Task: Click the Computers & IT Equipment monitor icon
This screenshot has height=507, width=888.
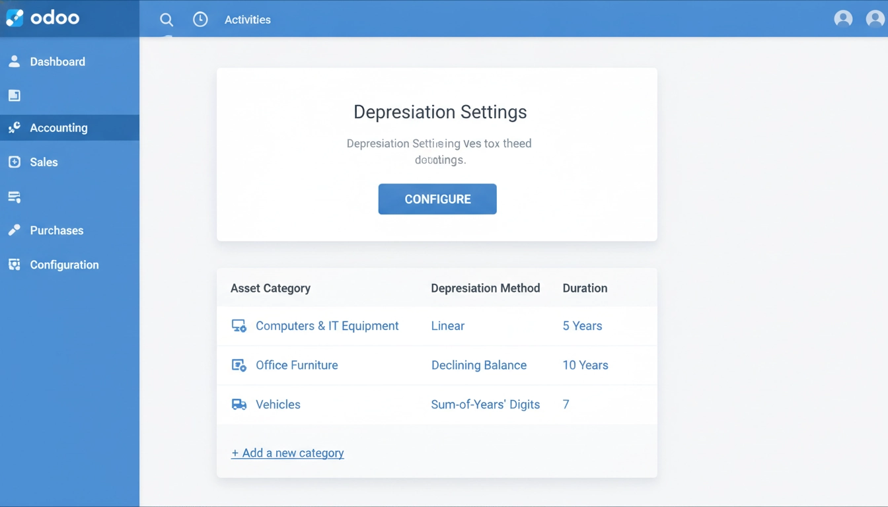Action: 239,326
